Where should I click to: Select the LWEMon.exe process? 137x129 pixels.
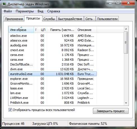tap(52, 98)
